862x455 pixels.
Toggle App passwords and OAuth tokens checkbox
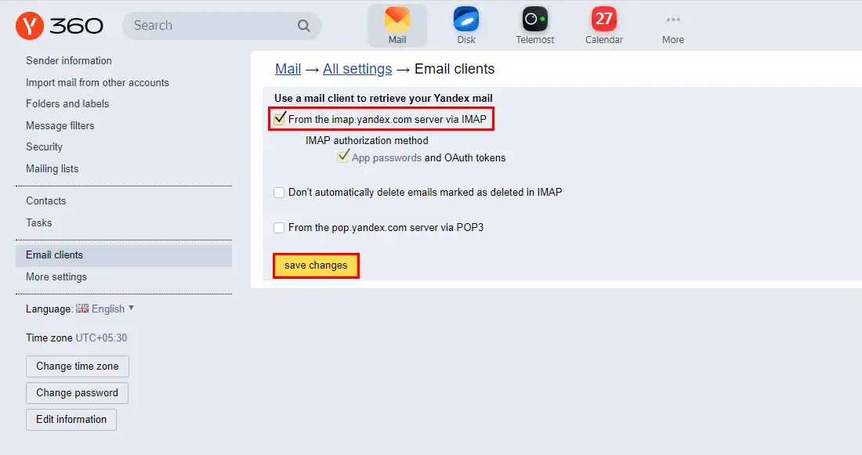[x=342, y=157]
